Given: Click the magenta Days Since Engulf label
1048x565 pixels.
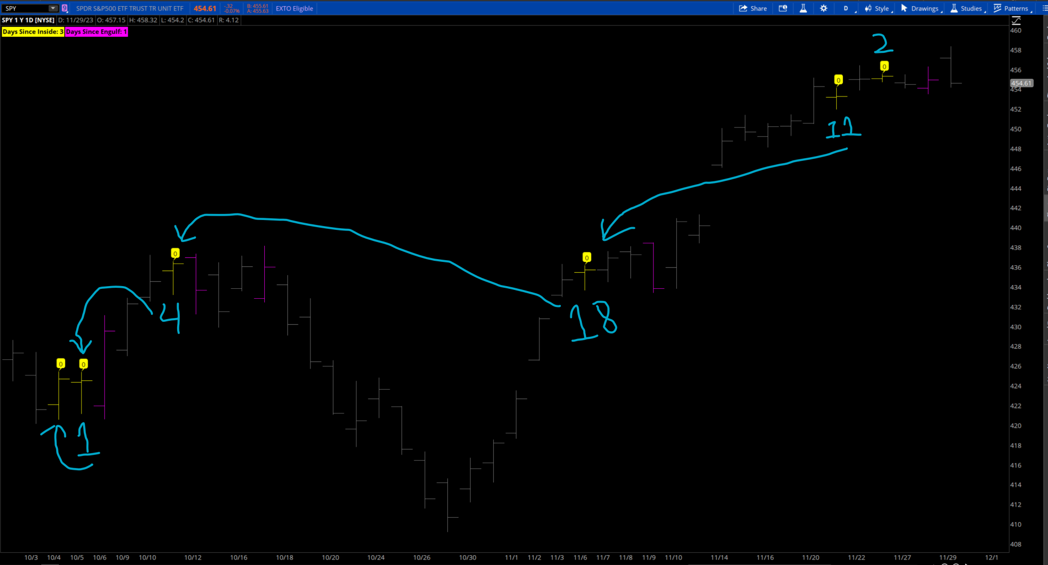Looking at the screenshot, I should click(97, 32).
